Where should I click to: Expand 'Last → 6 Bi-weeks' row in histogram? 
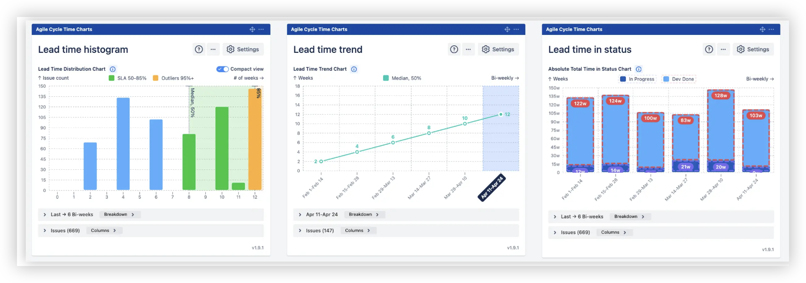(x=151, y=215)
